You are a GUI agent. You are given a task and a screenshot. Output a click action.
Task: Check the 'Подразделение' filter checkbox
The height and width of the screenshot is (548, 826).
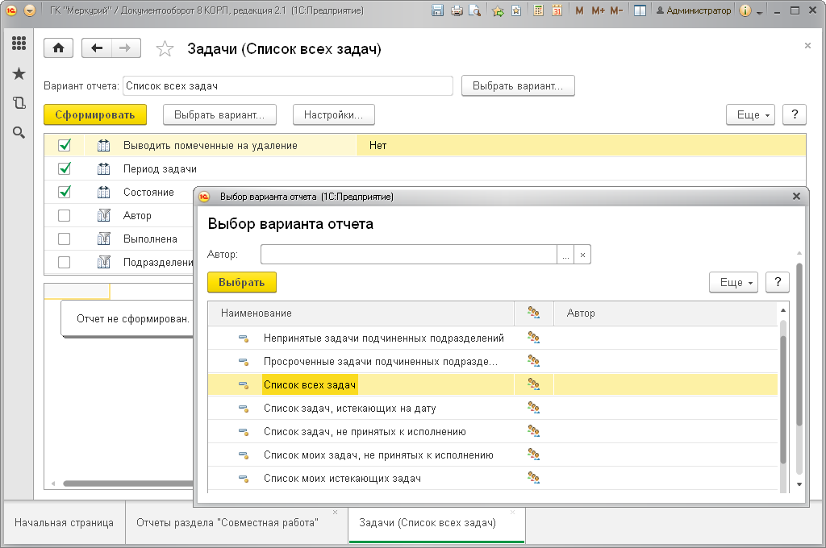click(x=65, y=262)
